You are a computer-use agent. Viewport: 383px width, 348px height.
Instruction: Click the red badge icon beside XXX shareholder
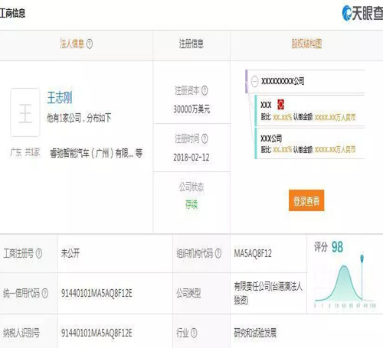click(x=280, y=105)
